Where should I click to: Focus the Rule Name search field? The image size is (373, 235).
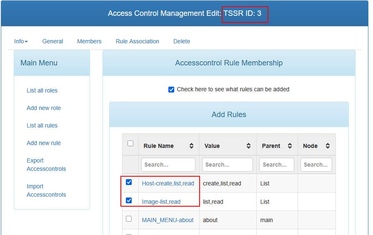pyautogui.click(x=168, y=165)
